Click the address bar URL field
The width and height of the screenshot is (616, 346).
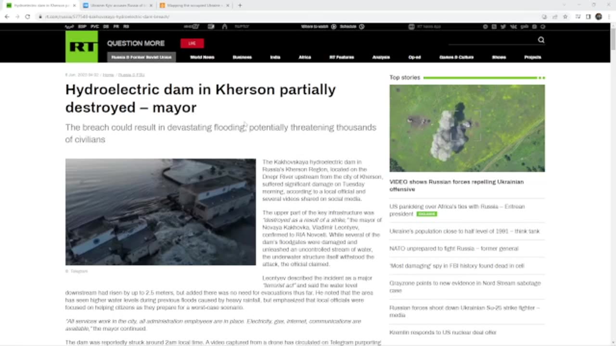(x=289, y=16)
